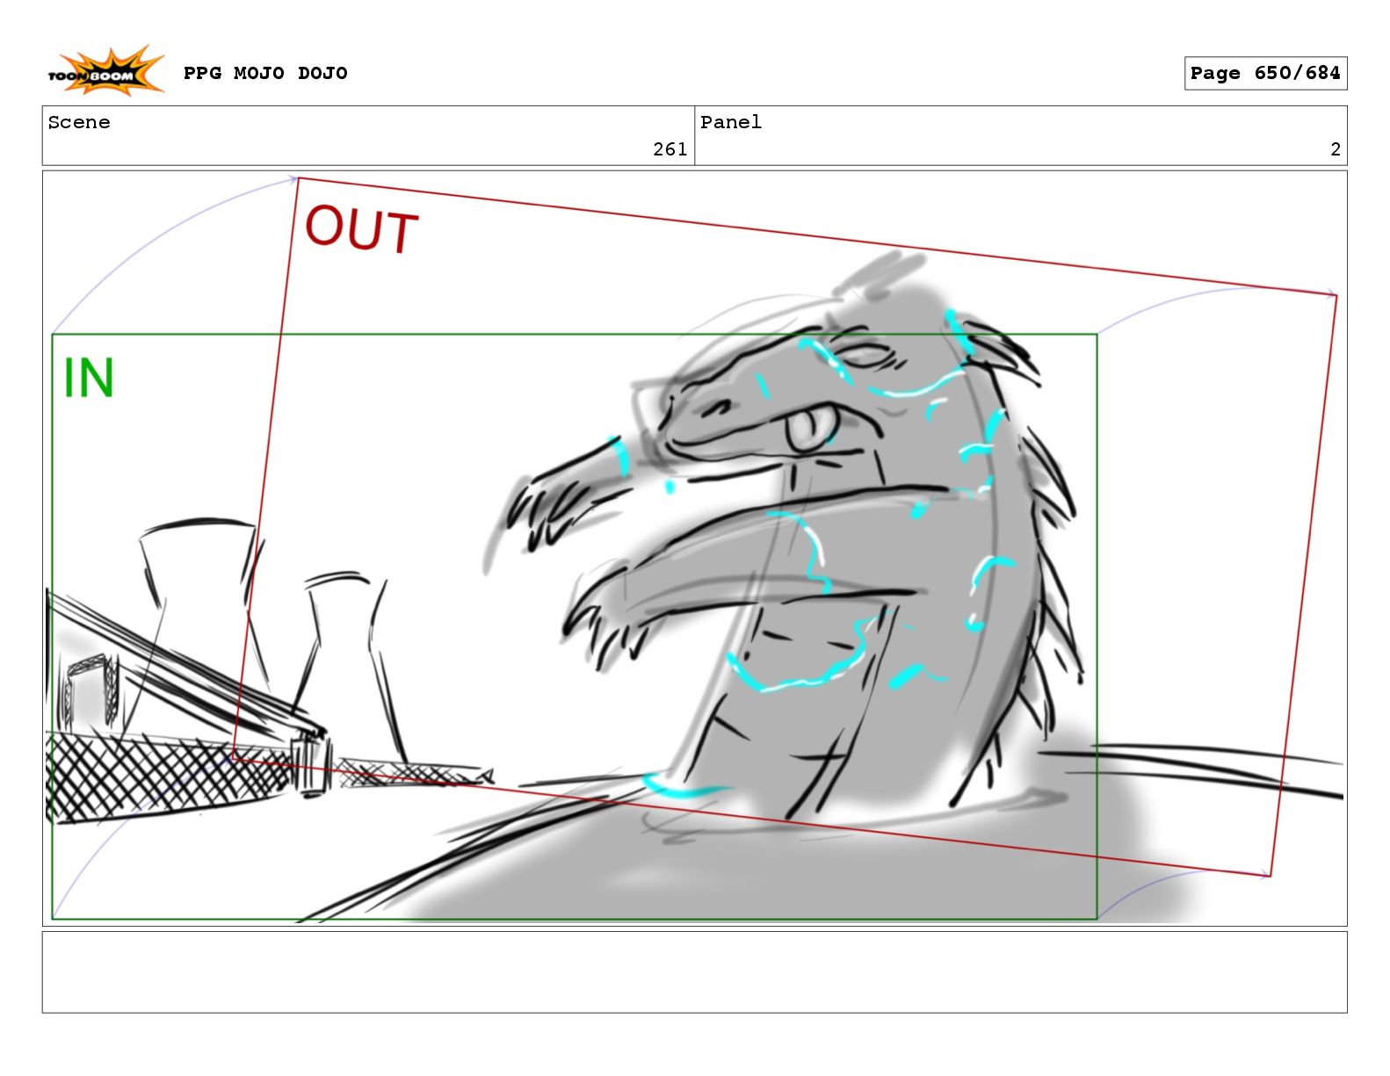Select the 'PPG MOJO DOJO' title text
1390x1076 pixels.
[x=265, y=73]
